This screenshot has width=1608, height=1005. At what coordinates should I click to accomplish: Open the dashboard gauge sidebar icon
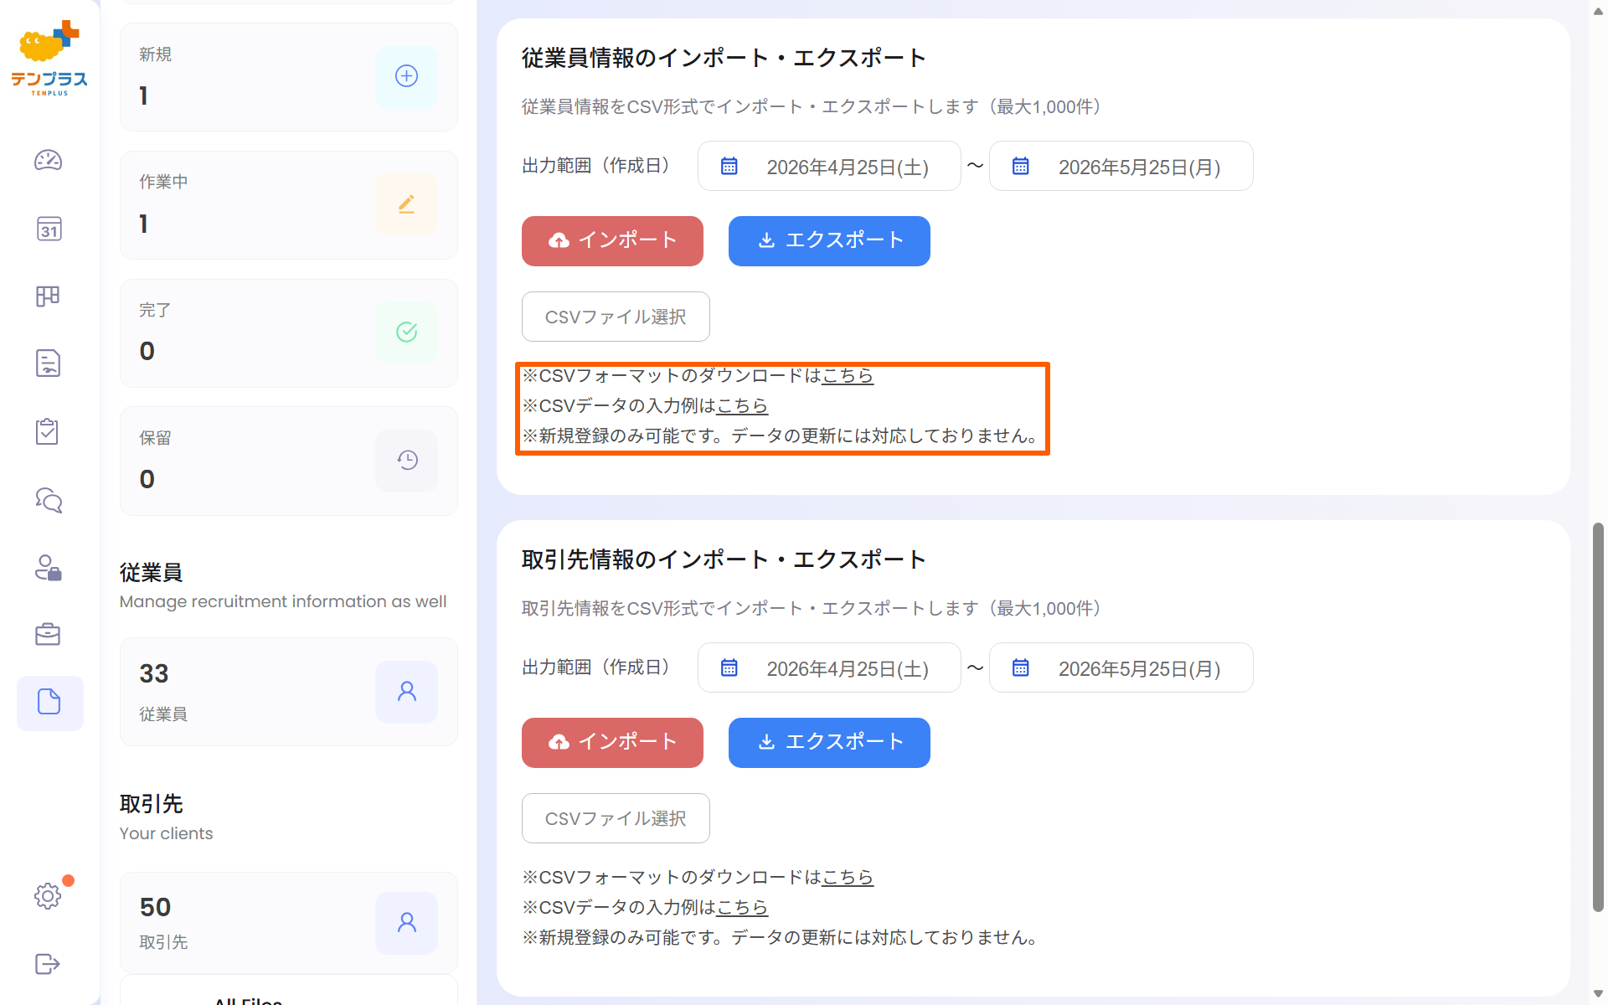(48, 160)
